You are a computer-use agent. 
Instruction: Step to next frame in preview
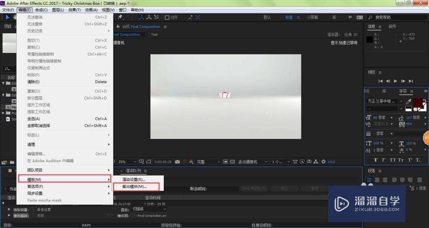(x=403, y=81)
